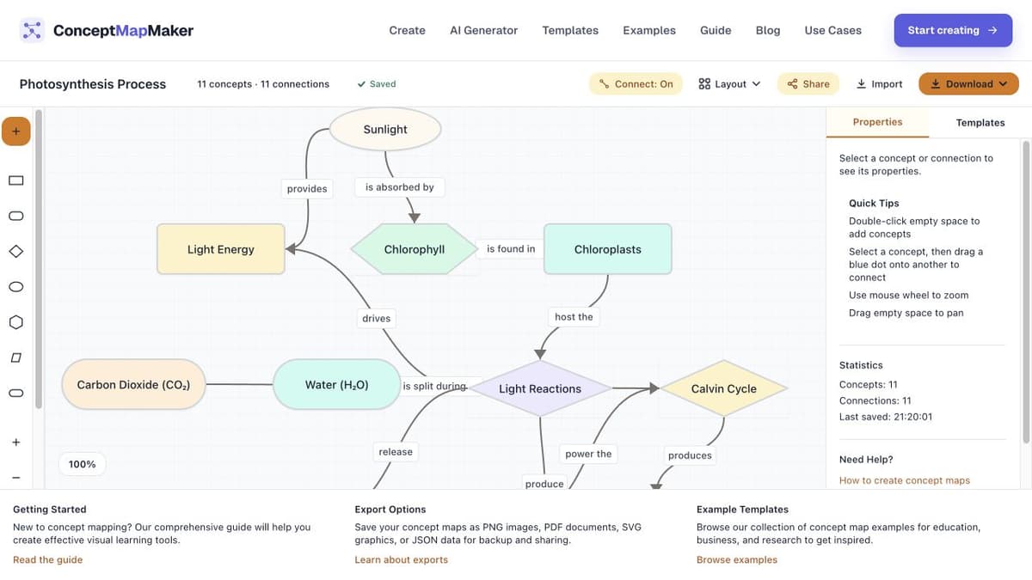The image size is (1032, 580).
Task: Click the Export Options heading
Action: (390, 510)
